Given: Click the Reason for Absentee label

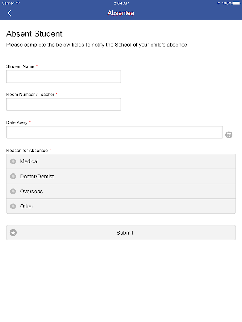Looking at the screenshot, I should point(27,150).
